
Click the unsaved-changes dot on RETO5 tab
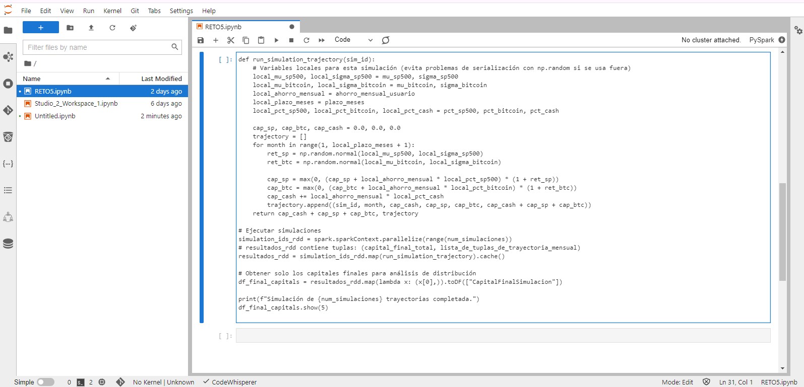[x=292, y=27]
